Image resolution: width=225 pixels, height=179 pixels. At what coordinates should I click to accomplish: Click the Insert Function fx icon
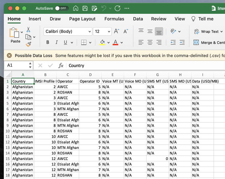coord(61,65)
